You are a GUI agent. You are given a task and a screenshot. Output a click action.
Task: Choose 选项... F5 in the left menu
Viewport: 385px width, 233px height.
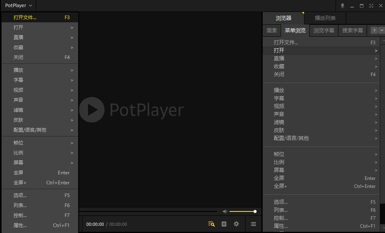pos(40,195)
